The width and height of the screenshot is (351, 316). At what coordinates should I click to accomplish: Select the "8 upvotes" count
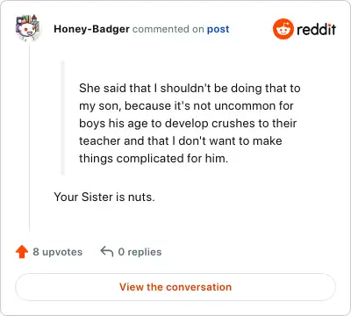click(x=58, y=252)
